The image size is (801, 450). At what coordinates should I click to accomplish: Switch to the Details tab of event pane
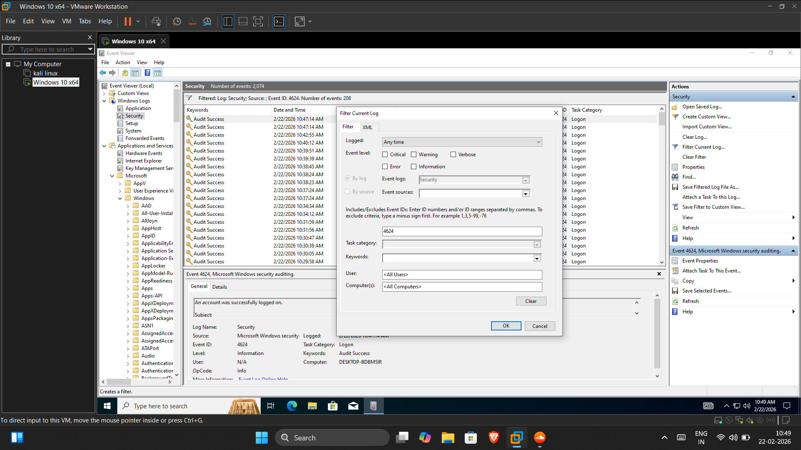(x=219, y=287)
